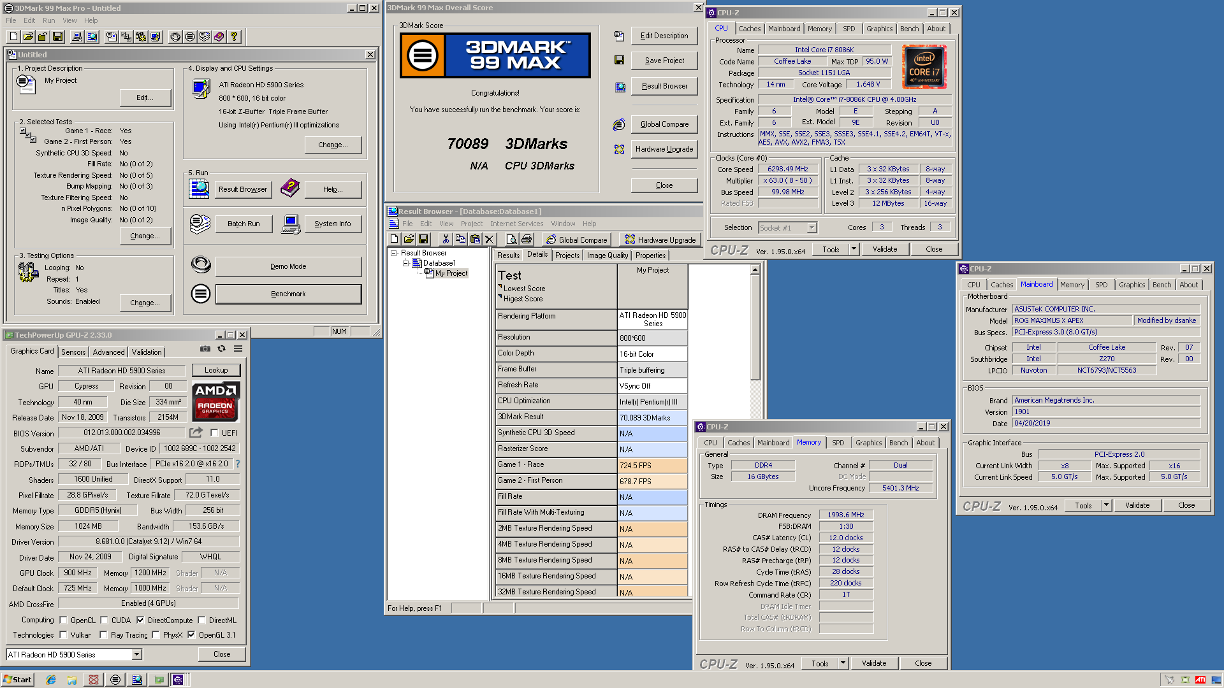Click Benchmark button in 3DMark
The height and width of the screenshot is (688, 1224).
pos(288,294)
